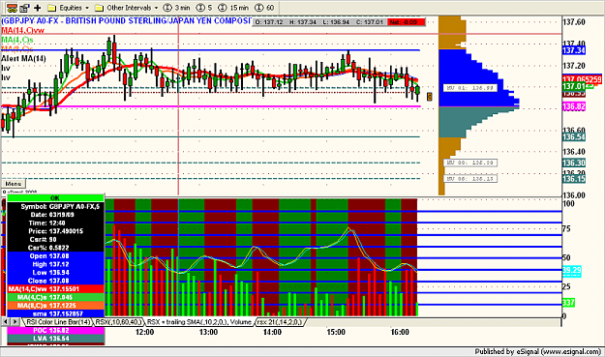Click the Price: 137.490015 data row
Screen dimensions: 605x357
point(55,231)
